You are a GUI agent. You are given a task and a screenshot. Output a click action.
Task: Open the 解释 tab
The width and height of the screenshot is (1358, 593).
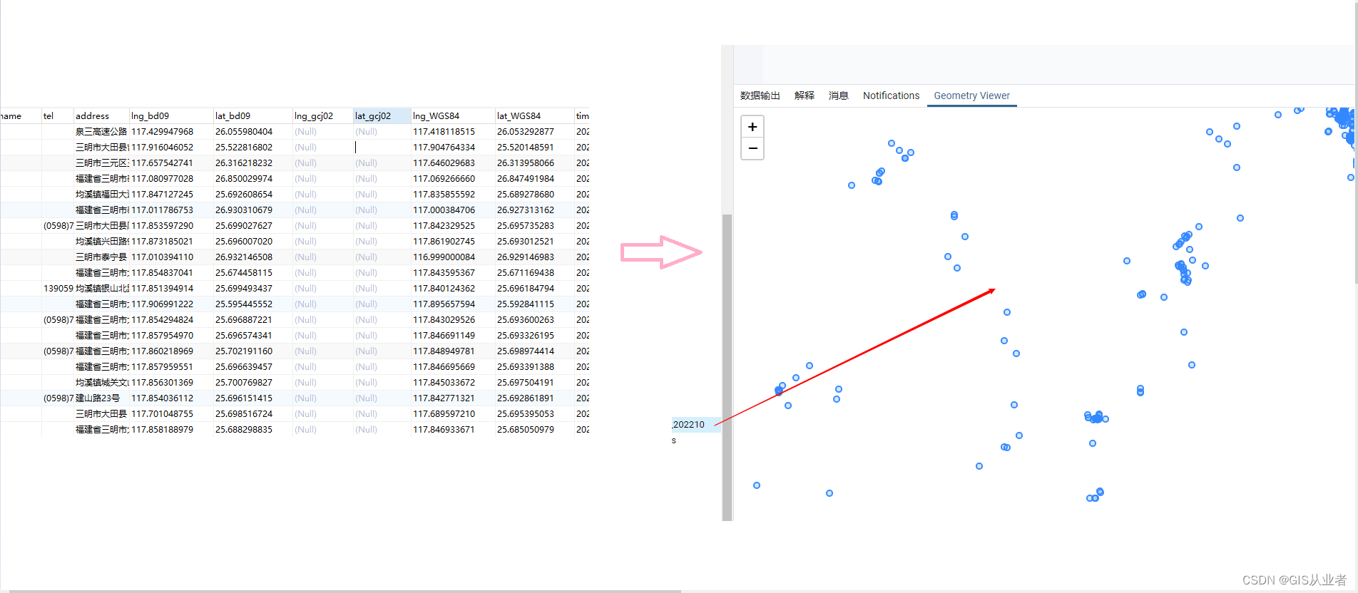[804, 96]
